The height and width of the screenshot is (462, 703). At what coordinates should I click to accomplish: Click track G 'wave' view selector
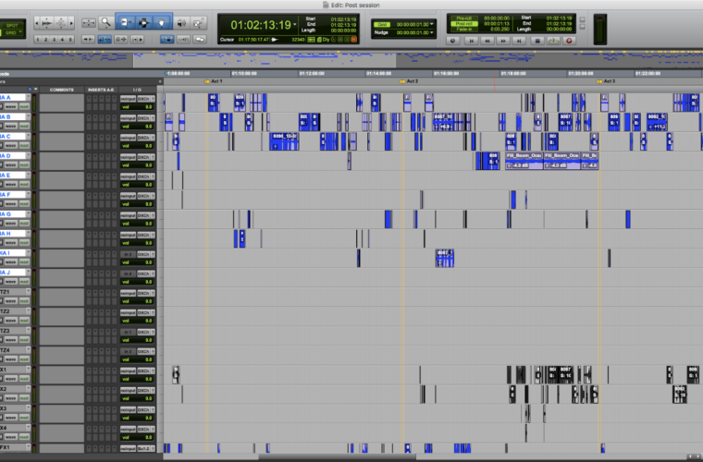pyautogui.click(x=11, y=224)
